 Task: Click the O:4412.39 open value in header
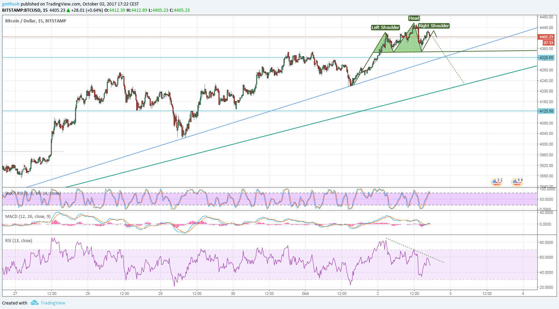[x=114, y=10]
